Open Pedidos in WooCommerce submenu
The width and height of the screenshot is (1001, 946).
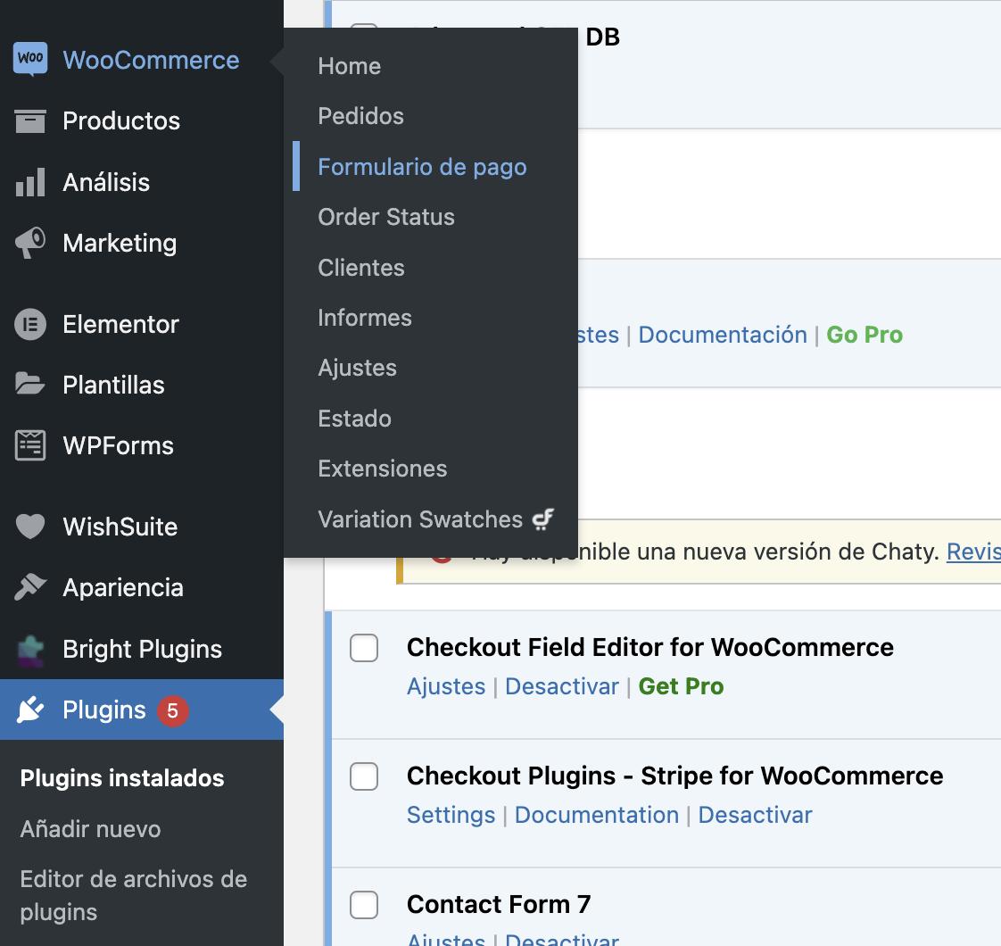(360, 116)
